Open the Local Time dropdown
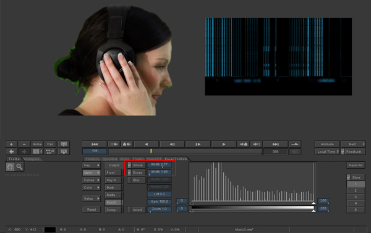The width and height of the screenshot is (371, 233). pyautogui.click(x=327, y=151)
